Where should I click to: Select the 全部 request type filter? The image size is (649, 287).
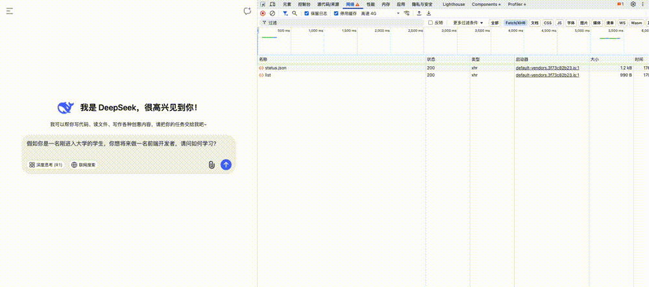pos(495,23)
